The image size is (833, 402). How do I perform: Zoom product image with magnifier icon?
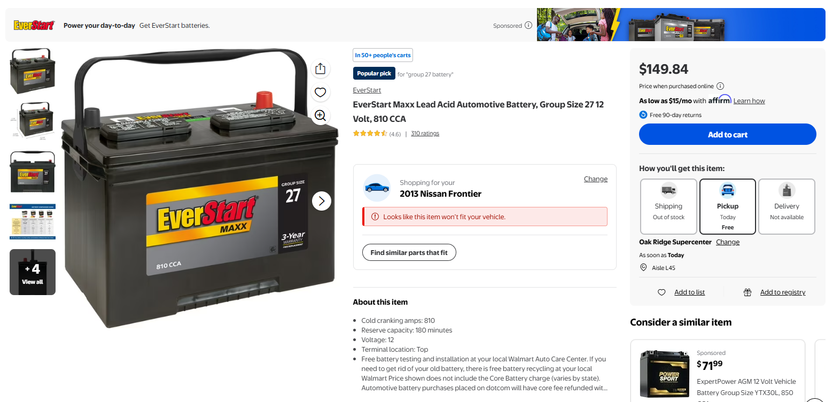(x=320, y=115)
